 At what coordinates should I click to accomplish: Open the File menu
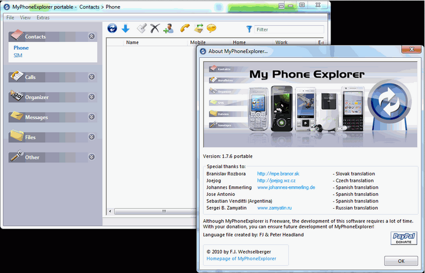(10, 18)
